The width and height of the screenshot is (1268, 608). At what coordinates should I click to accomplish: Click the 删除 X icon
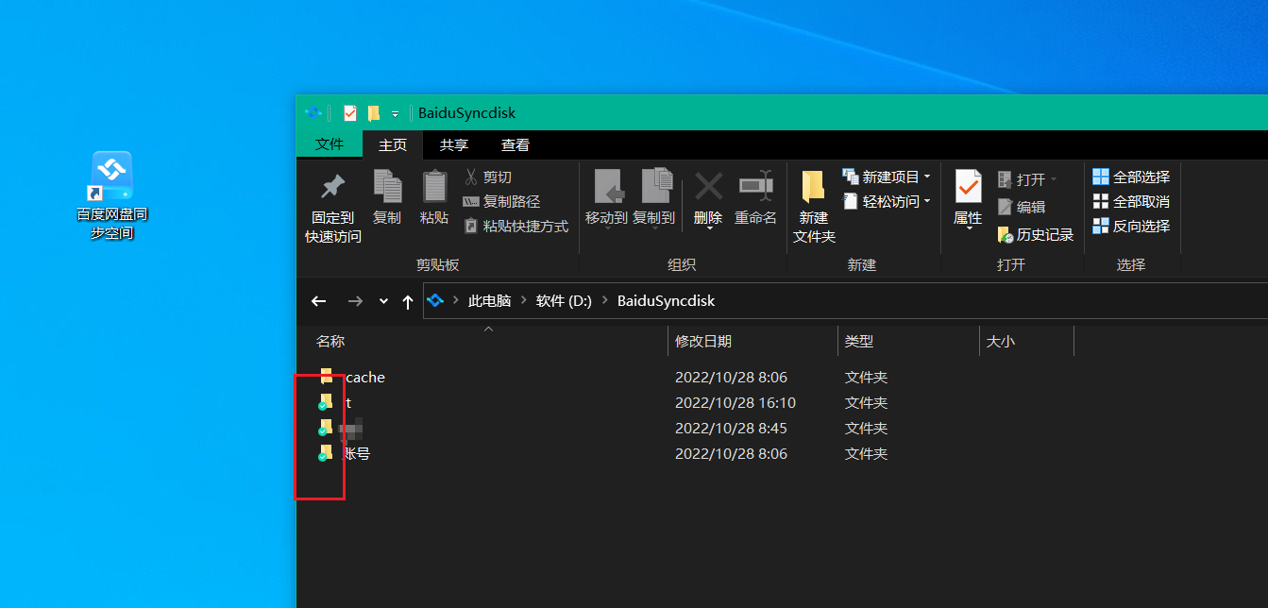click(x=708, y=187)
